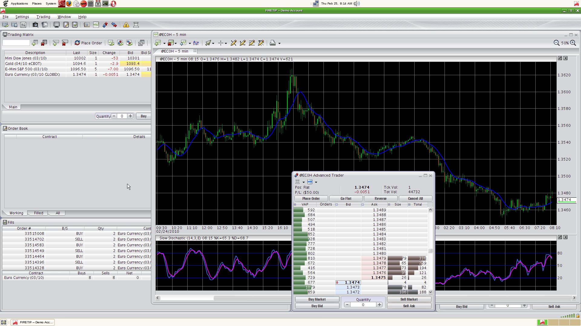Switch to the All tab in Order Book

(x=58, y=213)
